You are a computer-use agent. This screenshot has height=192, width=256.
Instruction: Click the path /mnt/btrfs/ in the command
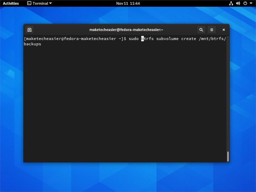click(213, 38)
